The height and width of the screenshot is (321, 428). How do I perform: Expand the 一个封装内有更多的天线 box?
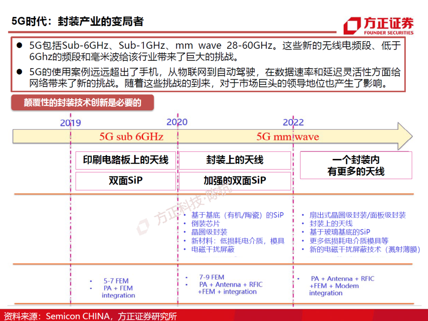[355, 165]
